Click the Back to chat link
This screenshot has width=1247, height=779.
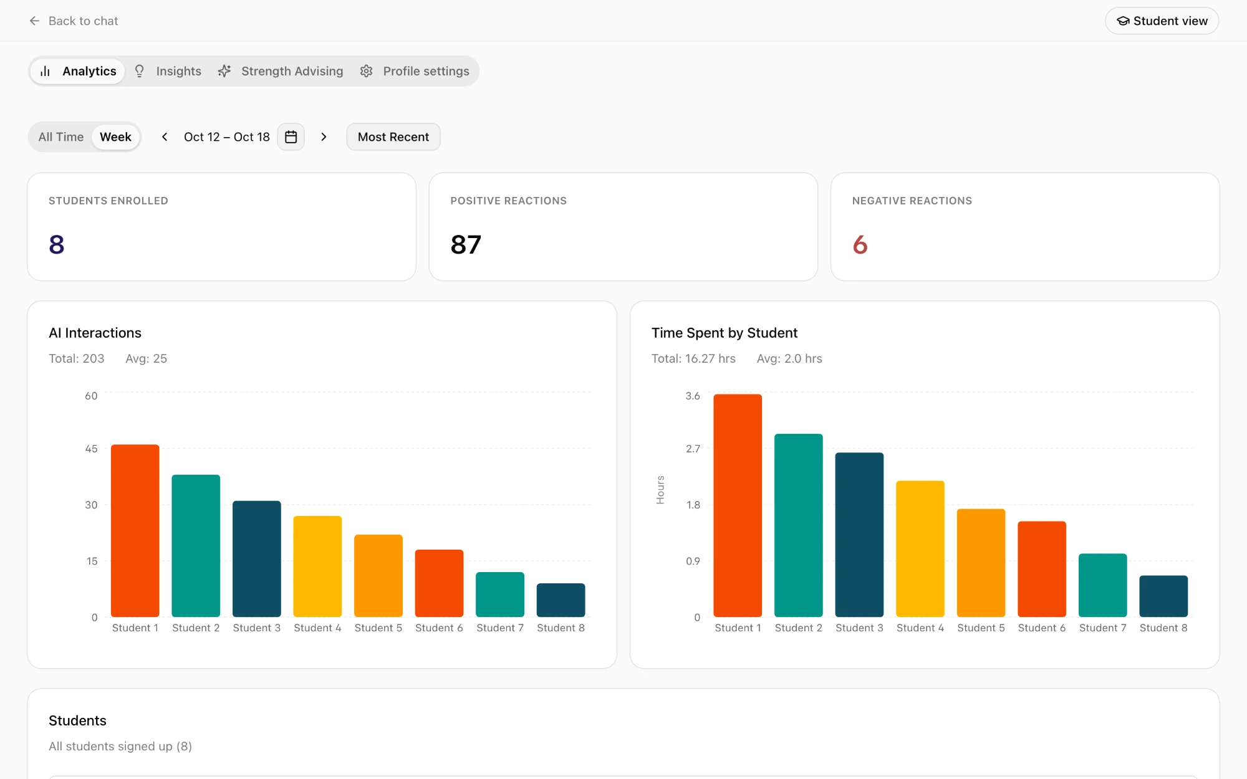74,21
